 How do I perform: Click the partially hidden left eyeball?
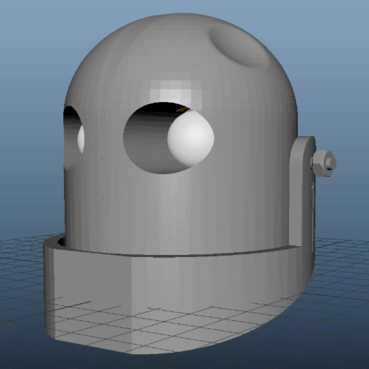[81, 139]
